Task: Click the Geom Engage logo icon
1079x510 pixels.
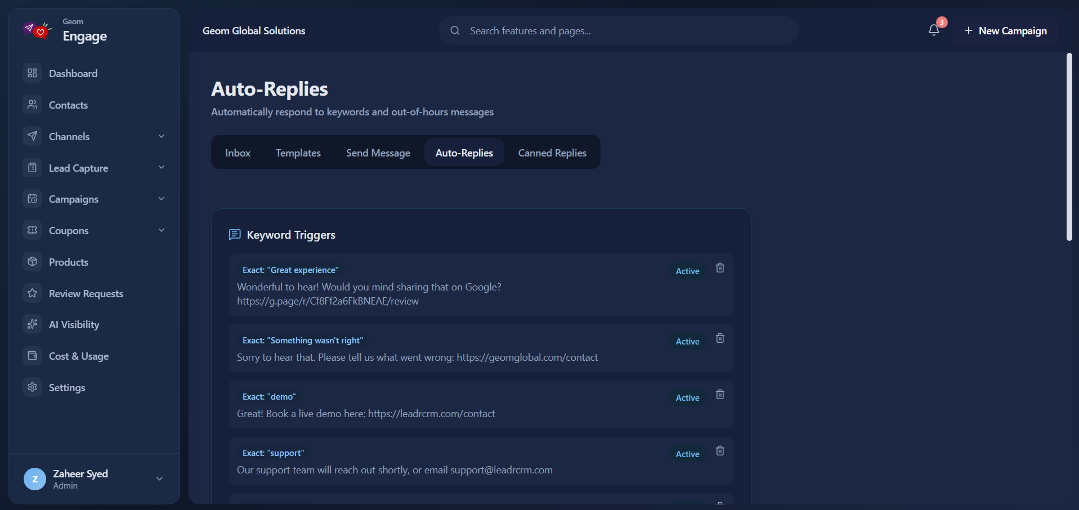Action: [x=37, y=30]
